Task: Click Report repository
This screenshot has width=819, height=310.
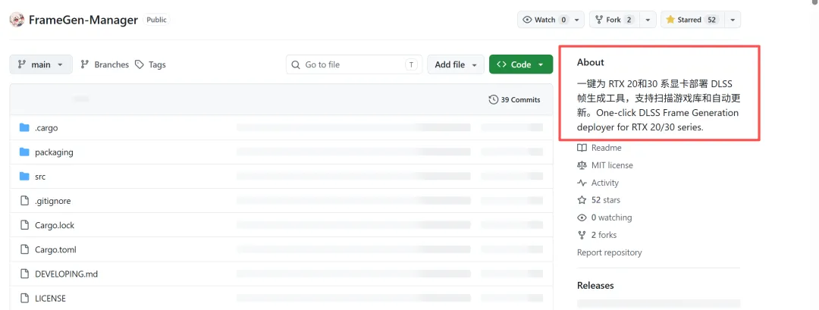Action: 610,252
